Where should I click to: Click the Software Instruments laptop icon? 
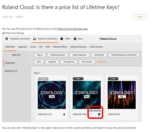pos(34,39)
